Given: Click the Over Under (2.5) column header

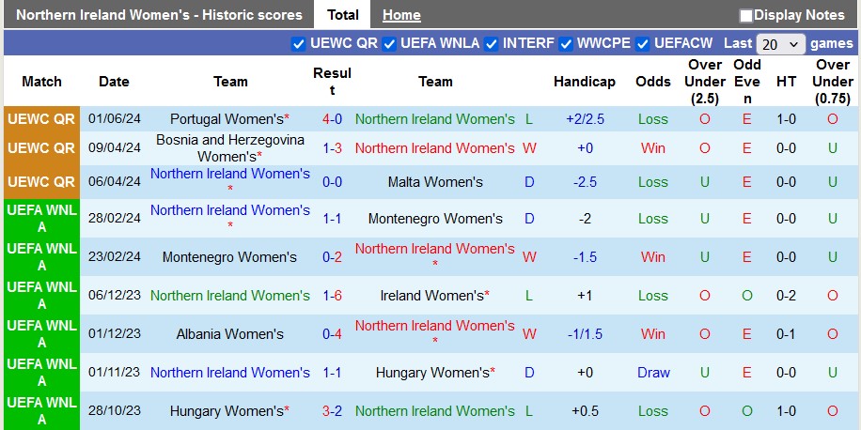Looking at the screenshot, I should [705, 82].
